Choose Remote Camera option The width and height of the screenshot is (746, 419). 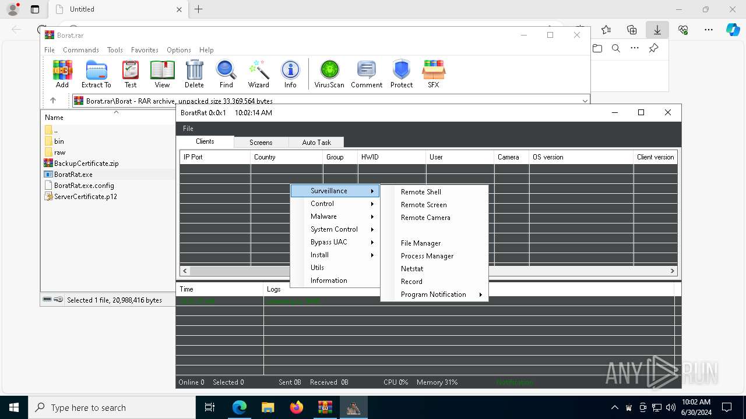point(434,218)
